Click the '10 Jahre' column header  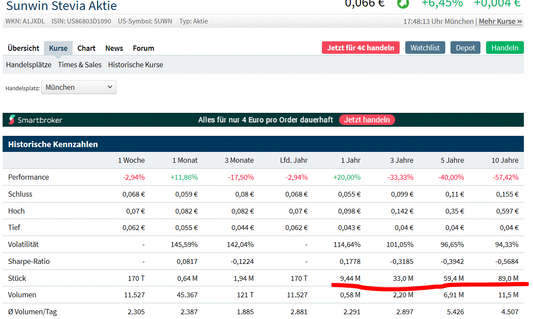[505, 160]
